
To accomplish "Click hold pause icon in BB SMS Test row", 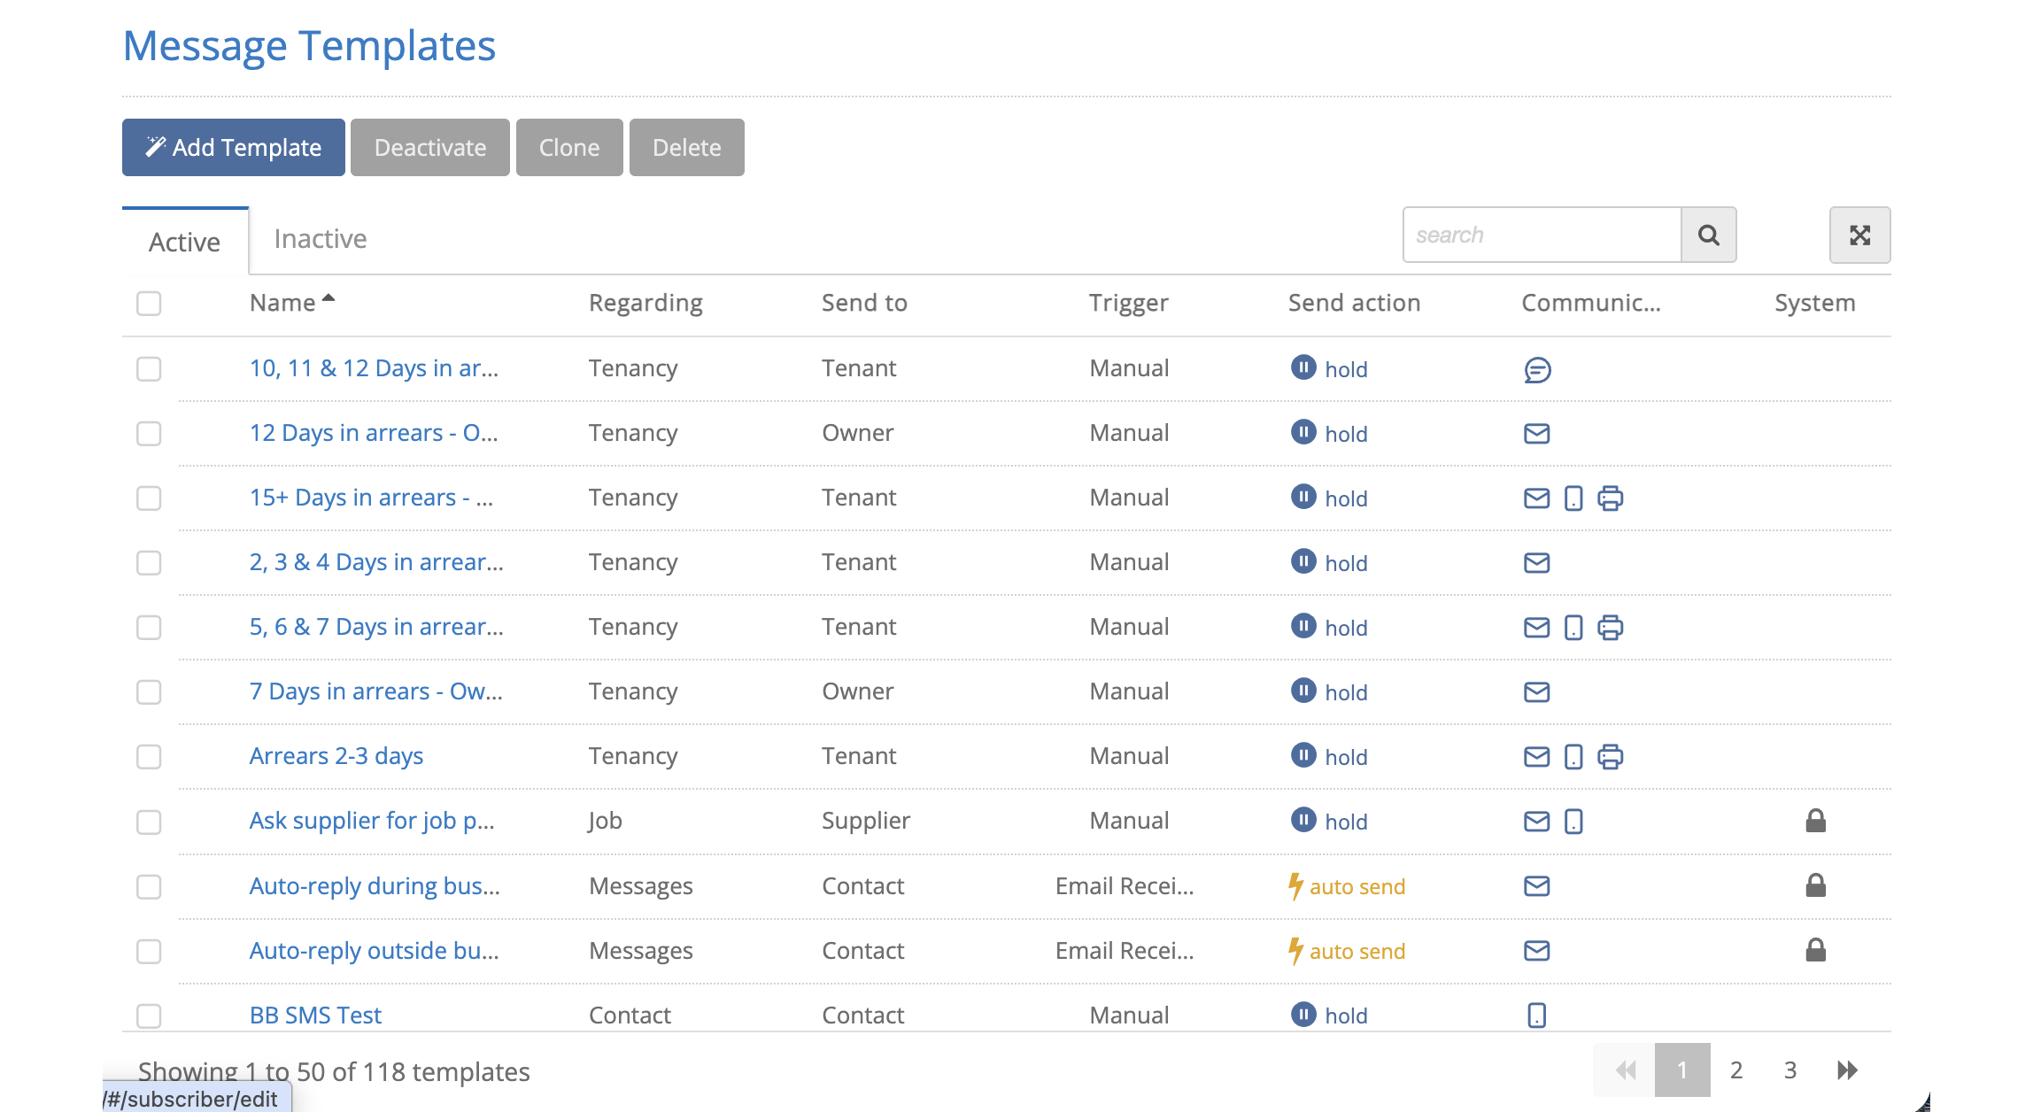I will click(x=1303, y=1014).
